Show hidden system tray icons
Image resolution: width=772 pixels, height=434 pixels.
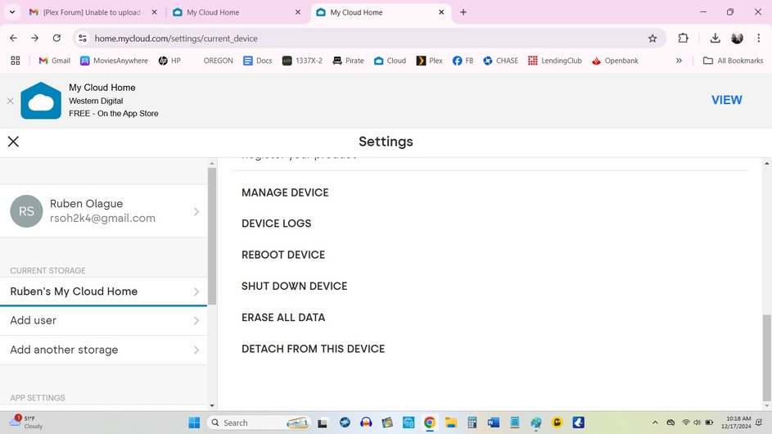(655, 423)
